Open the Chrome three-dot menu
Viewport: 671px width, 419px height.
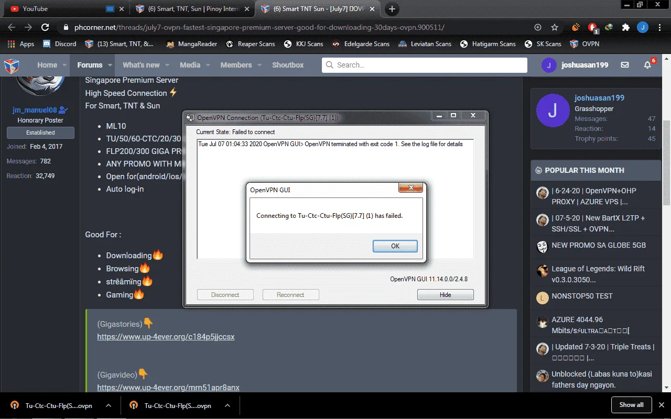point(659,27)
